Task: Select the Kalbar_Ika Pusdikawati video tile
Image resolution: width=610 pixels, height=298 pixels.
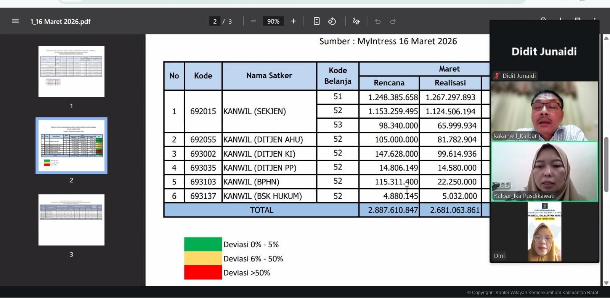Action: 544,171
